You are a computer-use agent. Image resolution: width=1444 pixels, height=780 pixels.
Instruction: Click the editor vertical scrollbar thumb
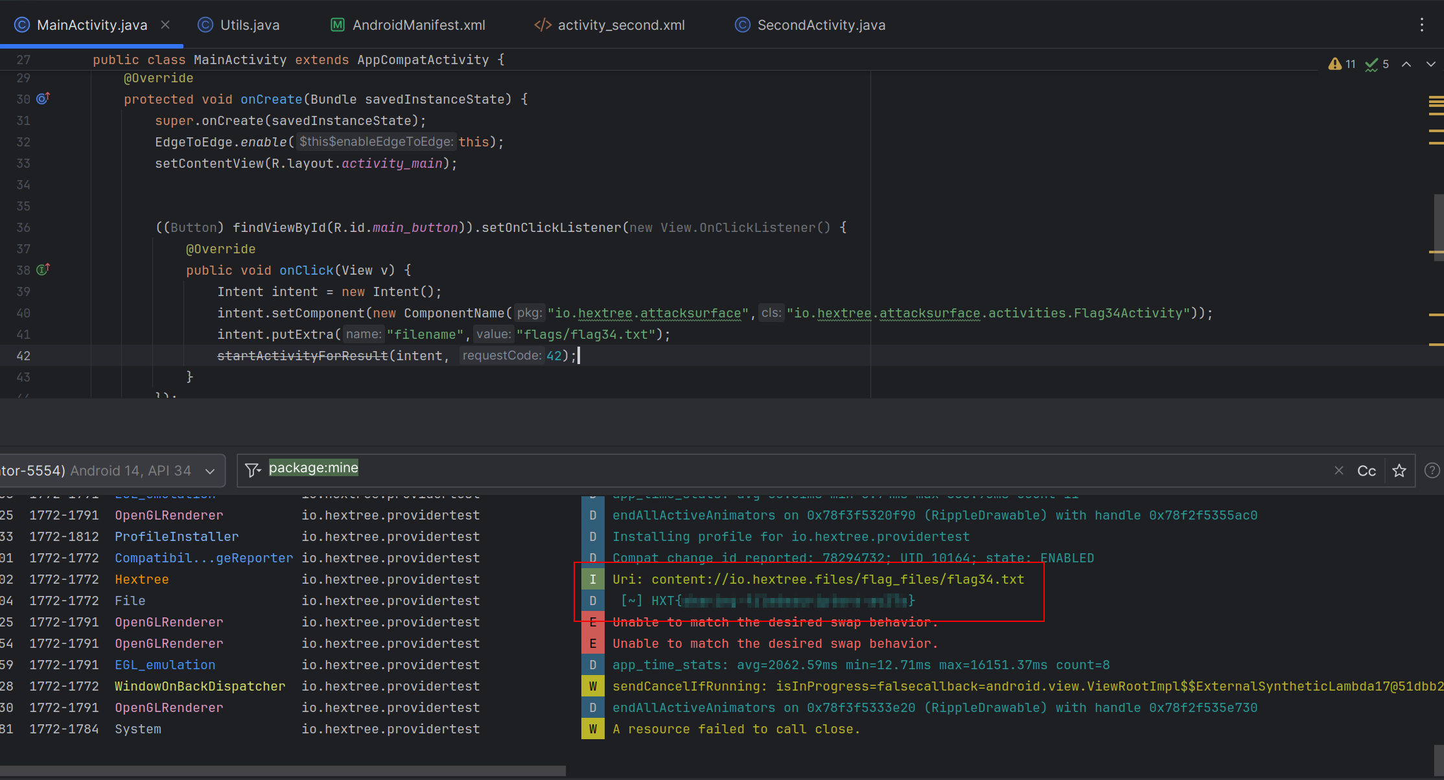1439,227
